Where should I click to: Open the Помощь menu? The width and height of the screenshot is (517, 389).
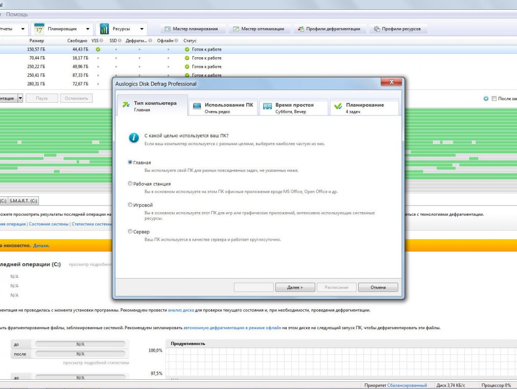point(17,14)
